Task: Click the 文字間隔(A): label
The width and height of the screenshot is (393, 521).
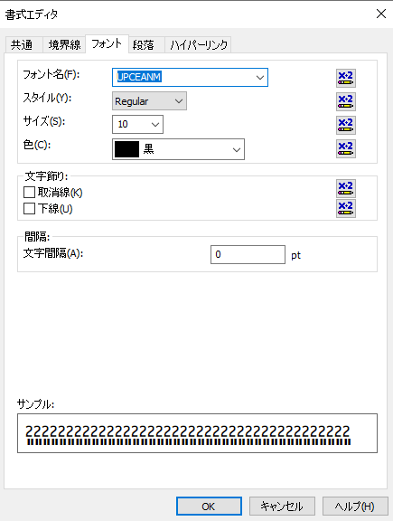Action: (x=53, y=253)
